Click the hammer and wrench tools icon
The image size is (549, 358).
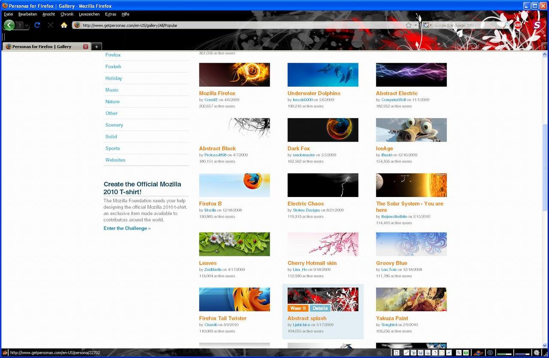459,353
